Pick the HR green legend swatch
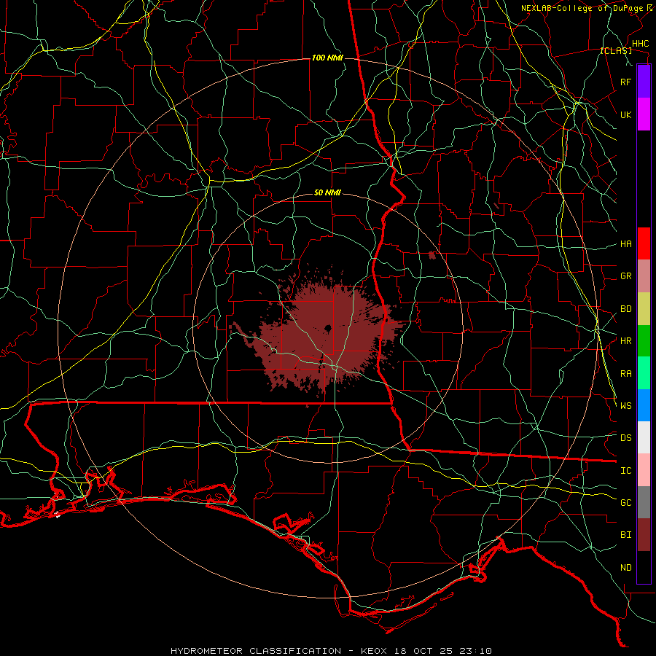The image size is (656, 656). point(644,341)
